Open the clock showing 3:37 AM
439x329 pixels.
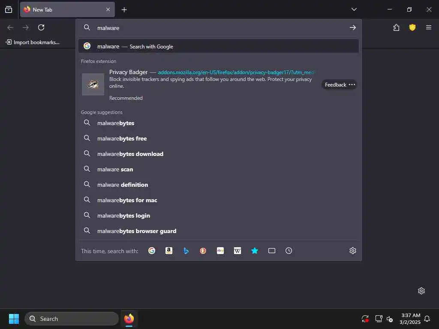[x=410, y=319]
